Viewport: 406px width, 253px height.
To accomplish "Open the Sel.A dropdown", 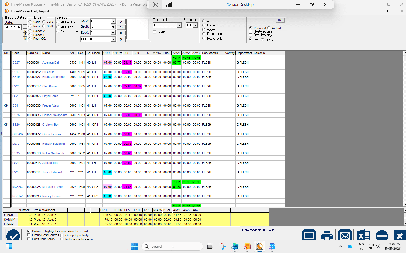I will (113, 21).
